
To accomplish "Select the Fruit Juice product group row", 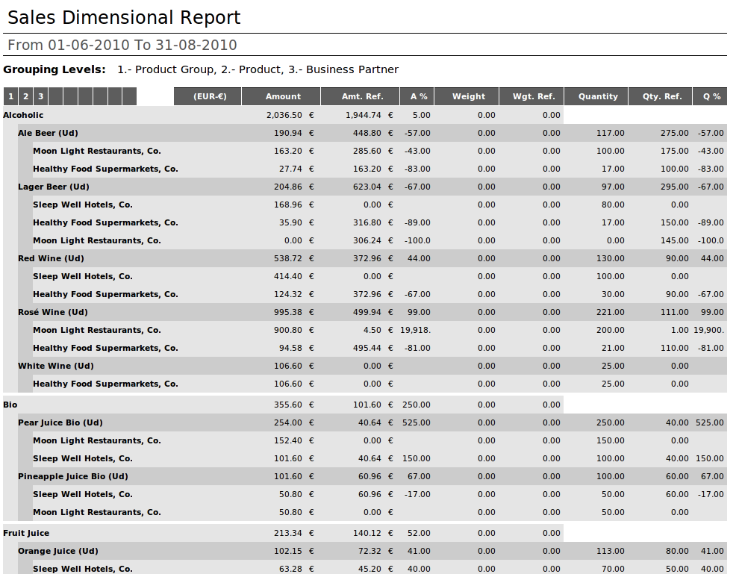I will pos(26,533).
